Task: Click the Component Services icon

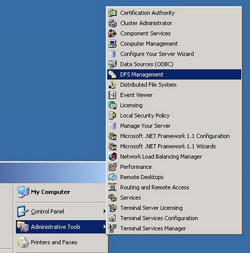Action: [x=113, y=34]
